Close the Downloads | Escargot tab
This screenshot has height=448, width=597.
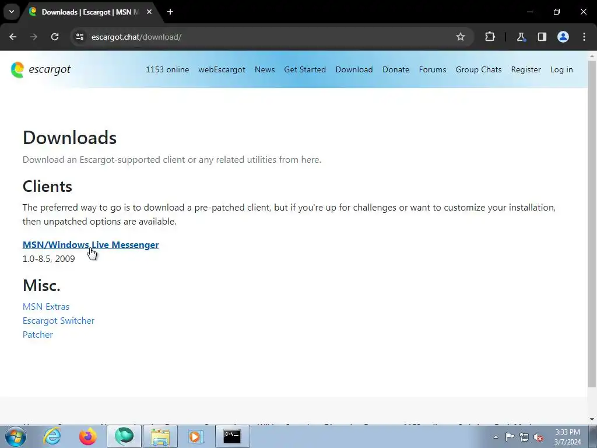(x=149, y=12)
